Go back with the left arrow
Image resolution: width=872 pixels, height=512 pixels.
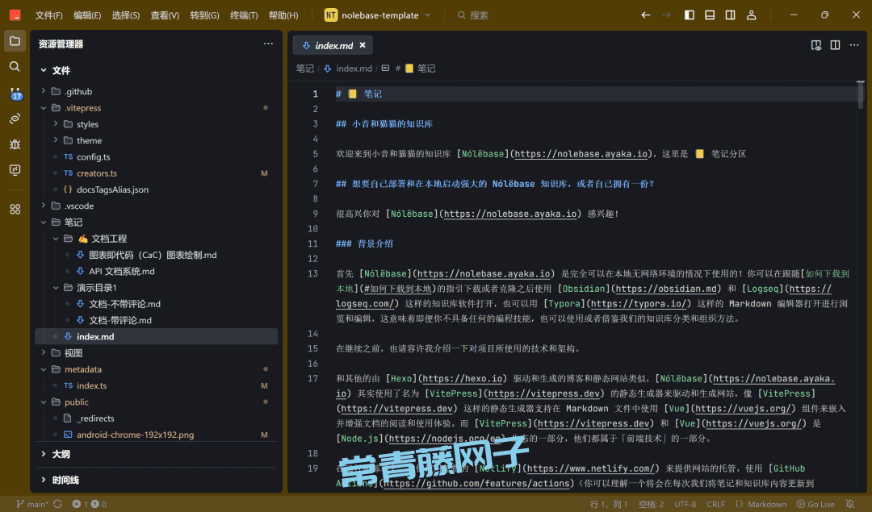pyautogui.click(x=646, y=15)
